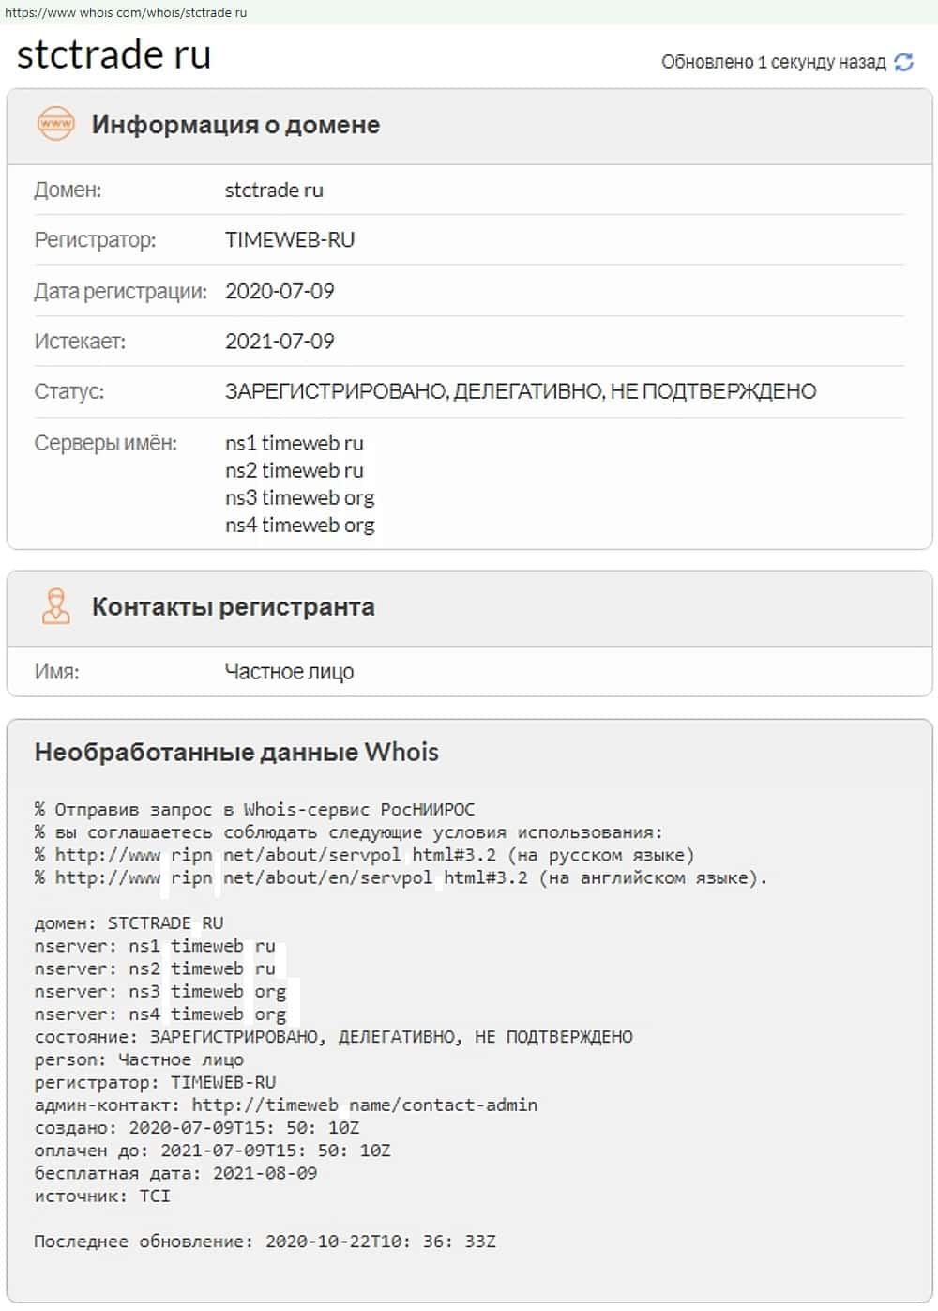Click the 'Обновлено 1 секунду назад' text
The image size is (938, 1311).
(x=773, y=62)
